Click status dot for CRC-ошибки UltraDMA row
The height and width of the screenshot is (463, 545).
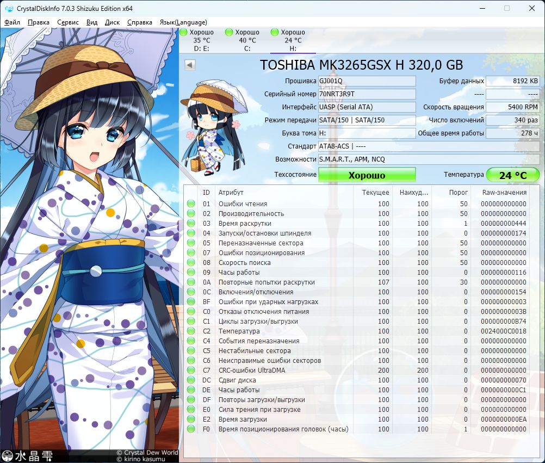point(191,370)
